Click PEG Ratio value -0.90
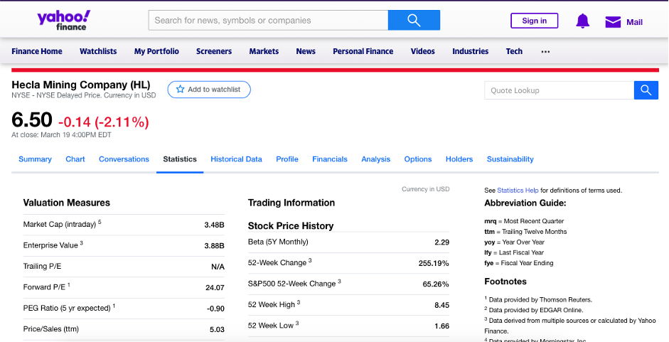This screenshot has width=669, height=342. [215, 309]
